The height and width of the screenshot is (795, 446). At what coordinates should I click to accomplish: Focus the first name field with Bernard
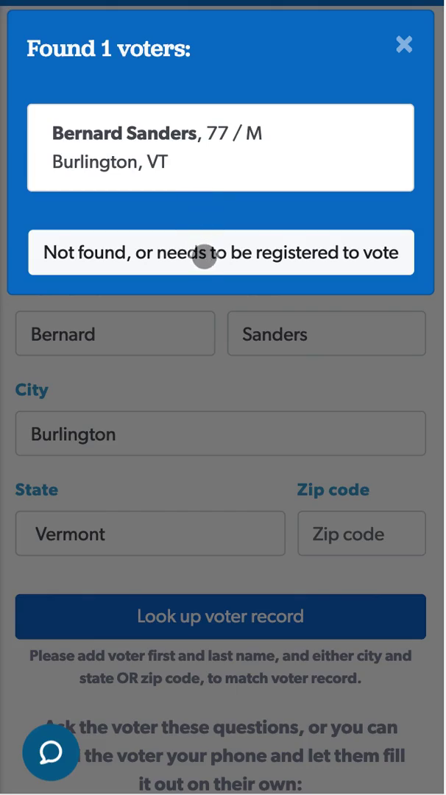pyautogui.click(x=115, y=334)
